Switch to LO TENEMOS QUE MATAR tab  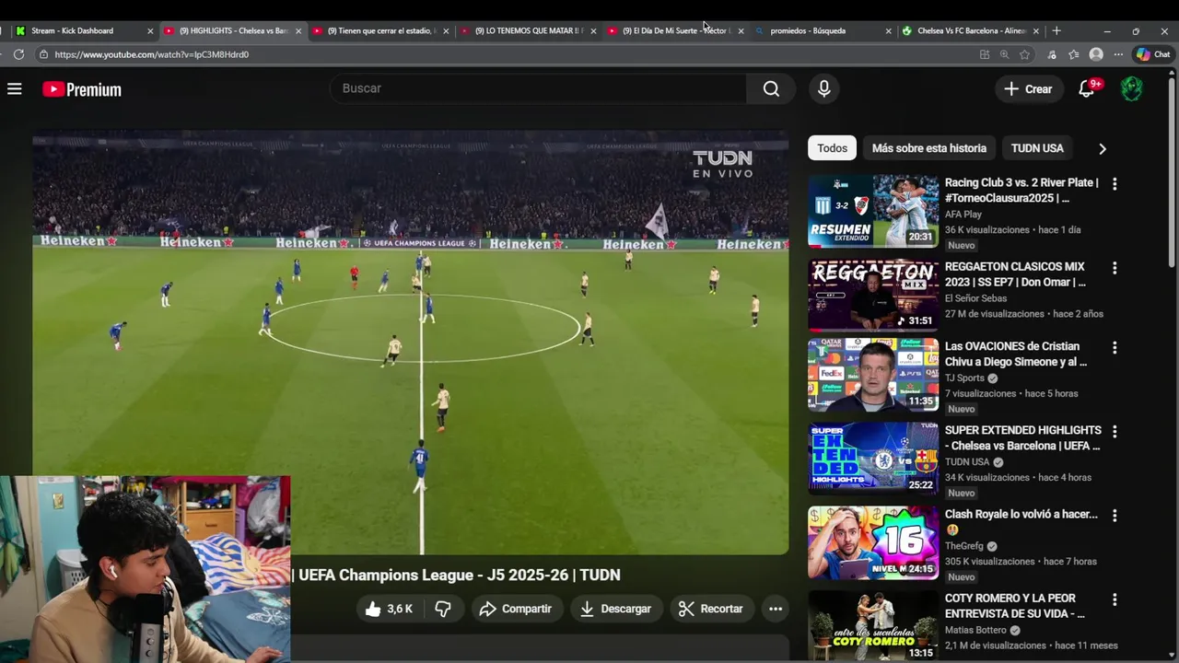(528, 30)
